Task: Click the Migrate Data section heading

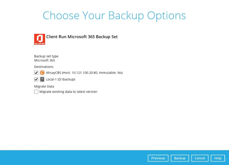Action: [44, 86]
